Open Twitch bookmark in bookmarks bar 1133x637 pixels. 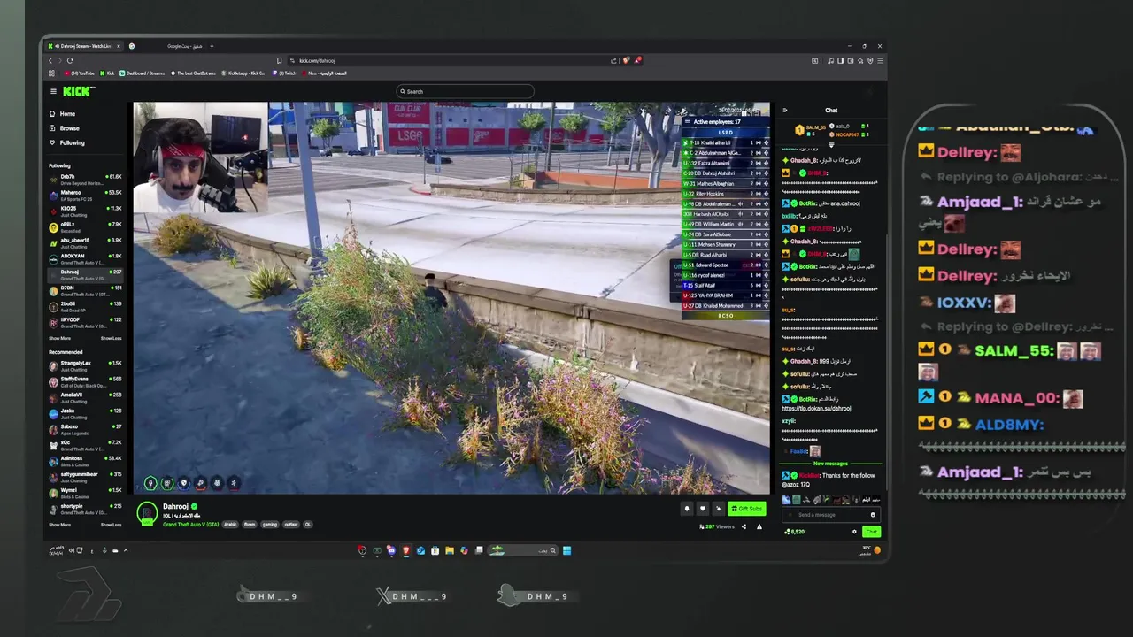pos(285,73)
